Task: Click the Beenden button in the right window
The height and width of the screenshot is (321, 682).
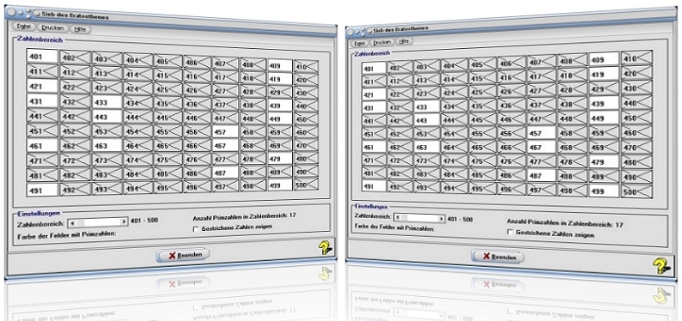Action: [x=497, y=257]
